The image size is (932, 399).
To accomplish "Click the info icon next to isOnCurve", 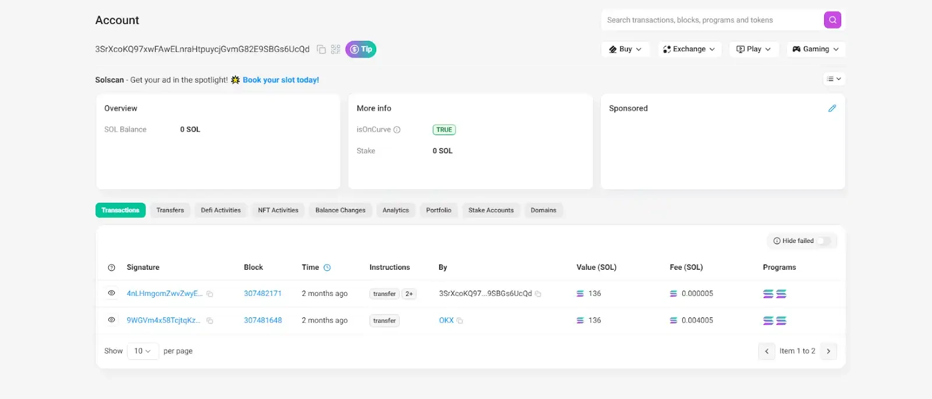I will tap(397, 130).
